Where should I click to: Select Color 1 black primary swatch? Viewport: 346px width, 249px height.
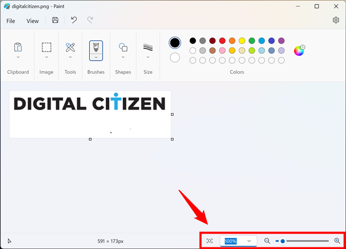pos(175,43)
